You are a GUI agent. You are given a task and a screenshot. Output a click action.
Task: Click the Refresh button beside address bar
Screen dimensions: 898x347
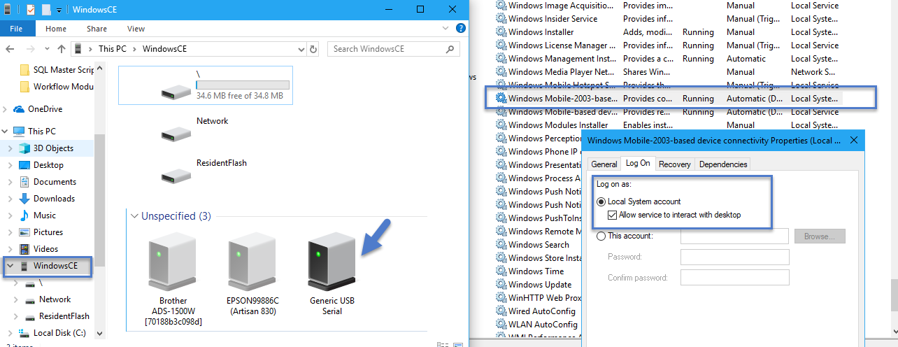click(x=313, y=49)
